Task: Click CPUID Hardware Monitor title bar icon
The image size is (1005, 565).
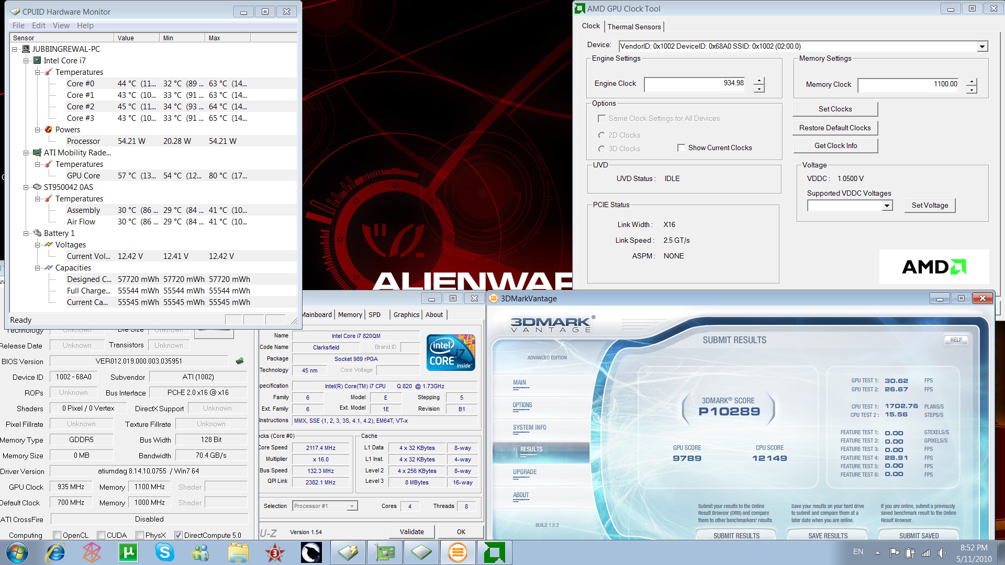Action: pos(15,12)
